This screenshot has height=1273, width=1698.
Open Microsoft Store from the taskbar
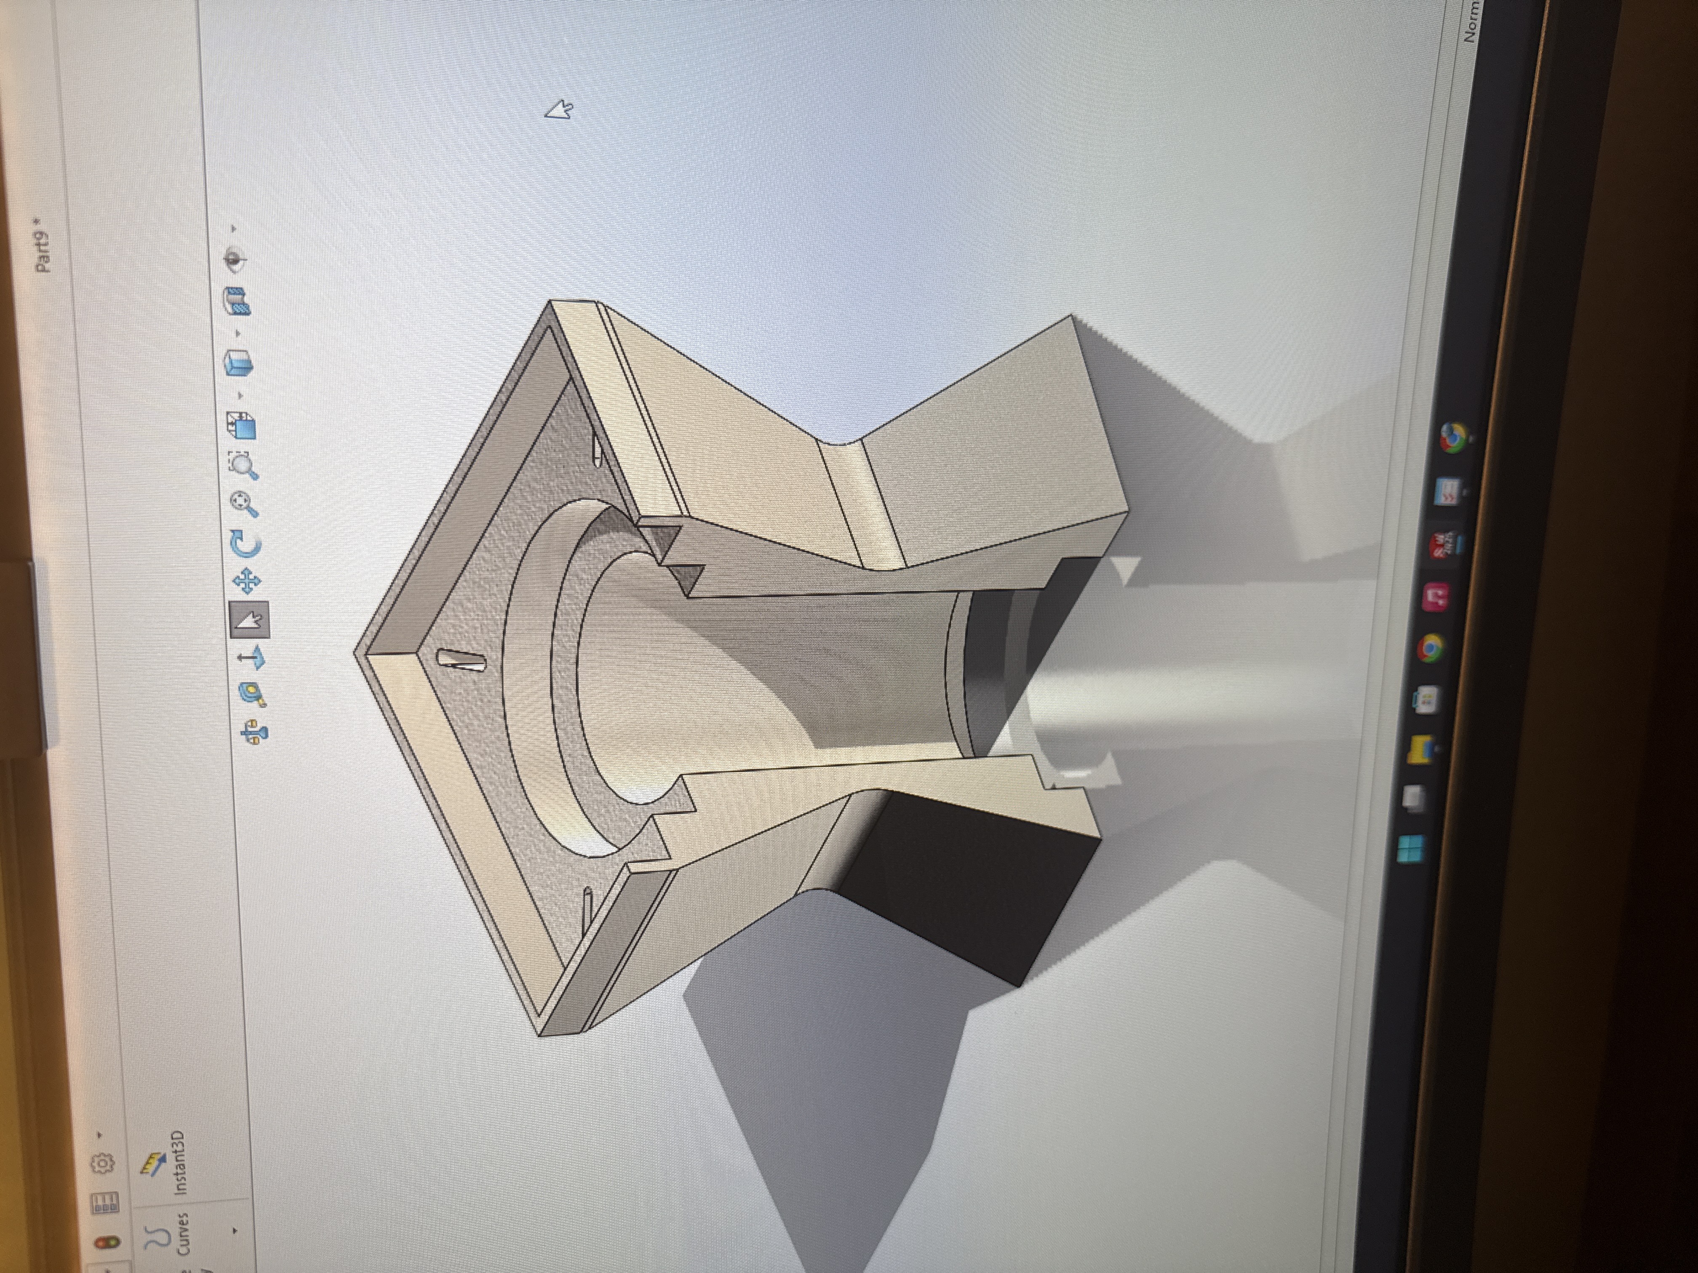1426,700
